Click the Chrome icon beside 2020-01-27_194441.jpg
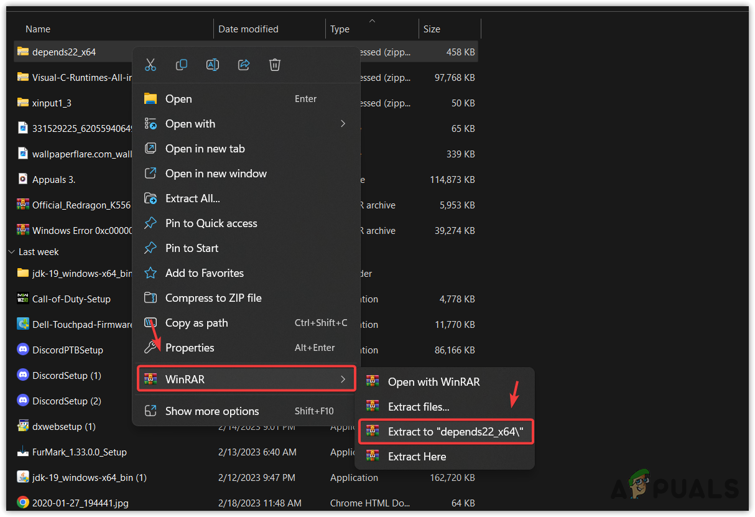 (22, 503)
